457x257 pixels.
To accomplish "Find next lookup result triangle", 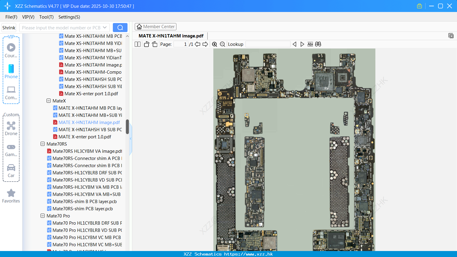I will [x=302, y=44].
